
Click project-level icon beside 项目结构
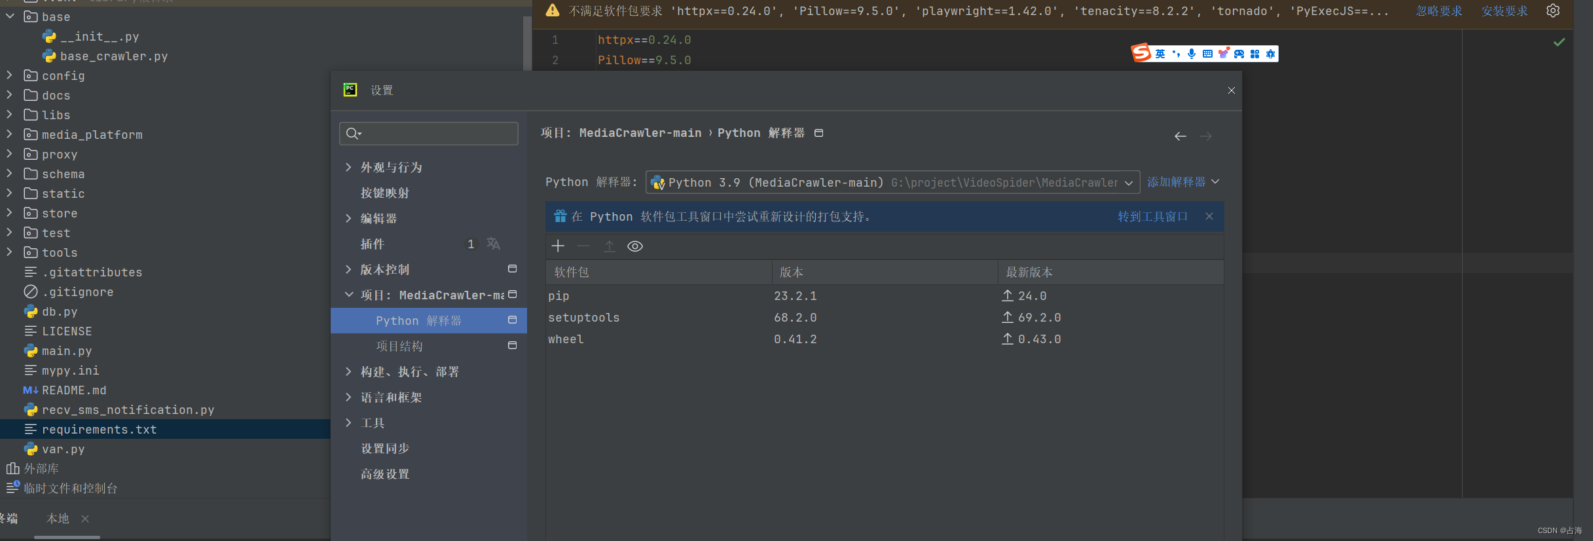pyautogui.click(x=513, y=345)
